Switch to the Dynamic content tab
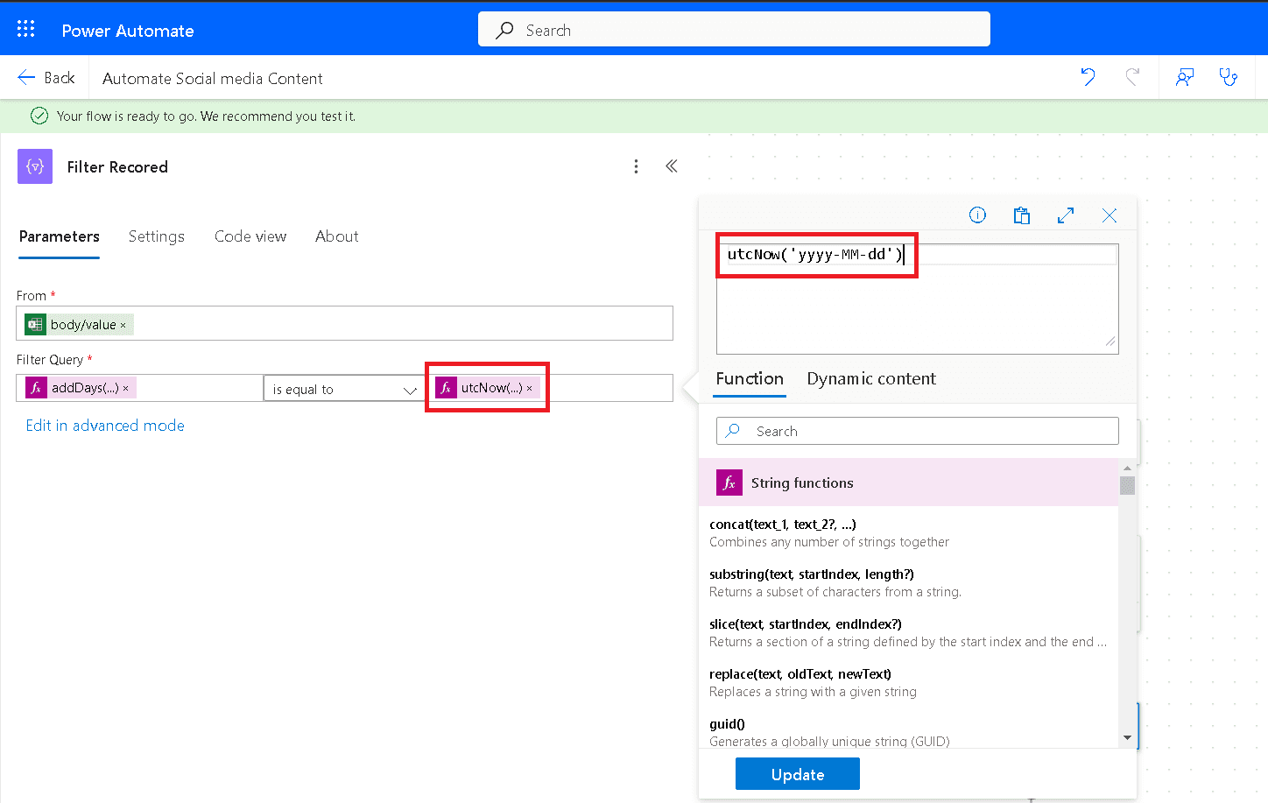 click(x=870, y=378)
